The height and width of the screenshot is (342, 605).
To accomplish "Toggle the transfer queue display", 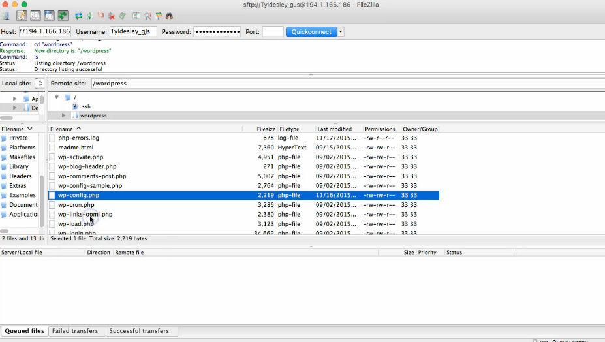I will click(63, 16).
